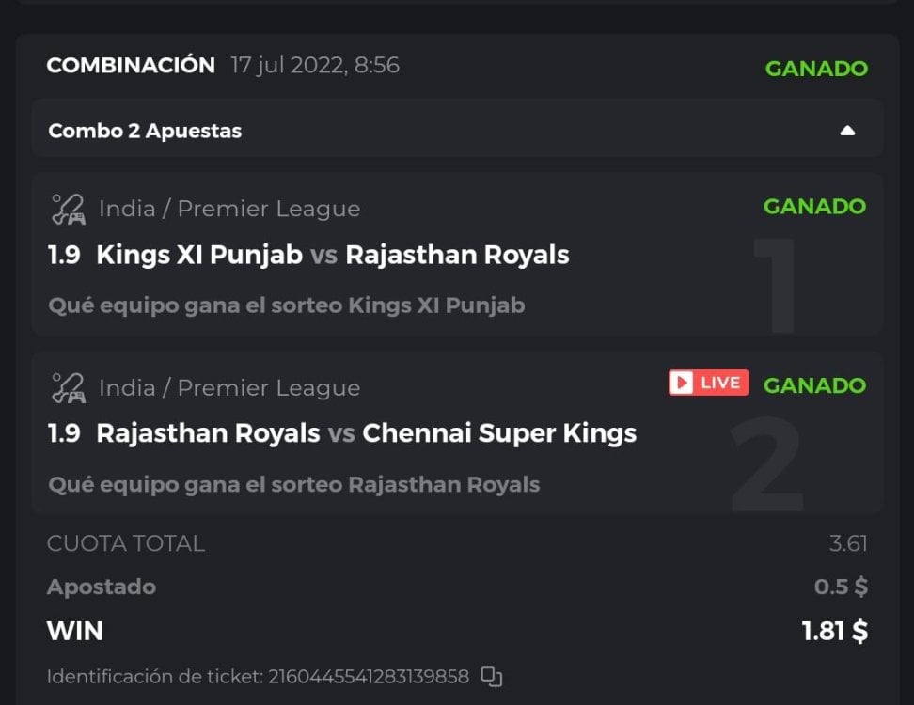
Task: Click cricket icon on Chennai Super Kings bet
Action: click(x=68, y=387)
